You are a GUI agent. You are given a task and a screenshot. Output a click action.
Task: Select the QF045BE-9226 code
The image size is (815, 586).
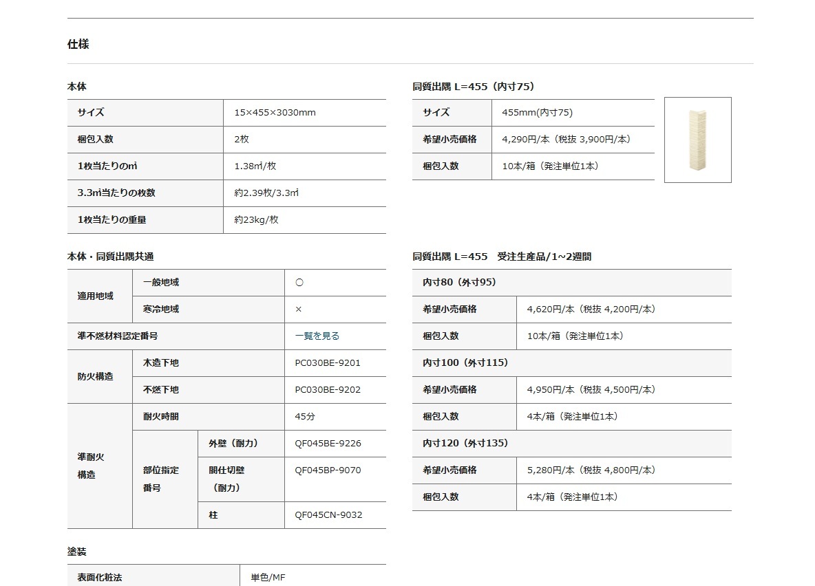(327, 444)
